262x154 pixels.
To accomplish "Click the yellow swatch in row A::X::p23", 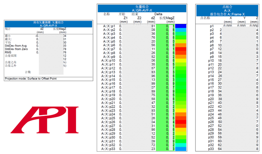I will coord(181,110).
